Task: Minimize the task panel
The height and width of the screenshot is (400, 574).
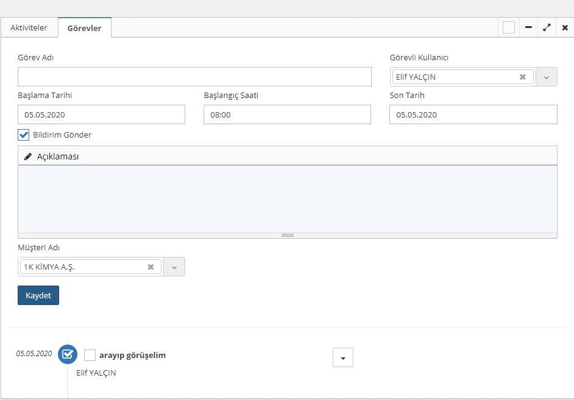Action: (x=528, y=27)
